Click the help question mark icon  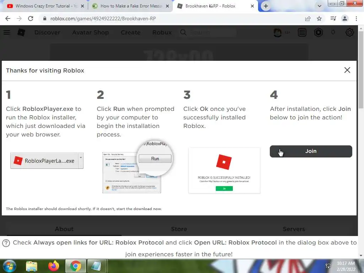point(6,243)
